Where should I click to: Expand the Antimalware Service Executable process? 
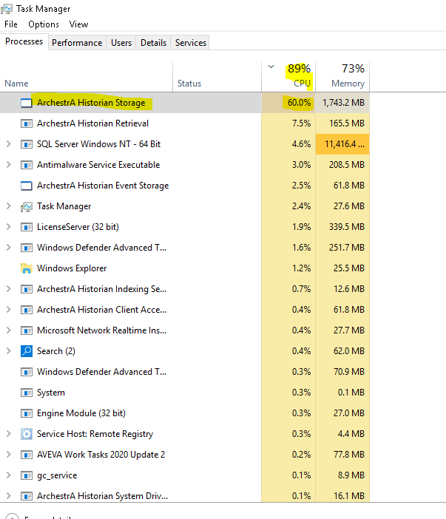(x=9, y=165)
